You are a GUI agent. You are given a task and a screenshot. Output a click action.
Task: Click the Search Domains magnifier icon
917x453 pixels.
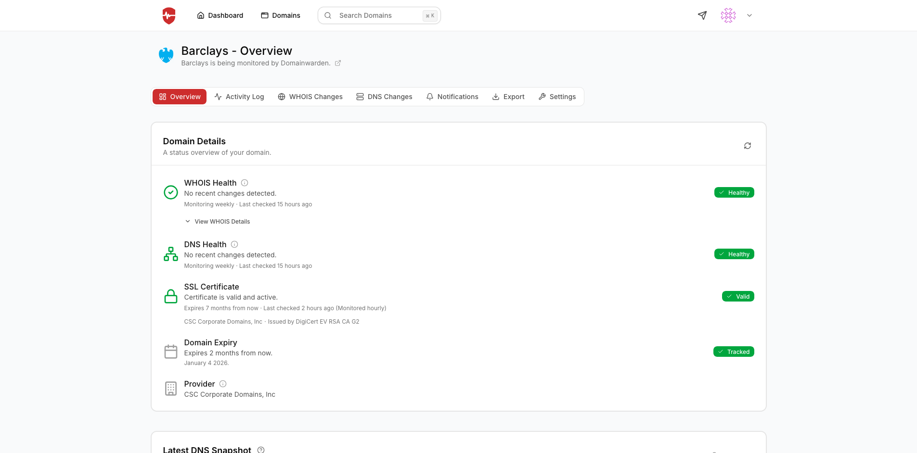(x=328, y=15)
